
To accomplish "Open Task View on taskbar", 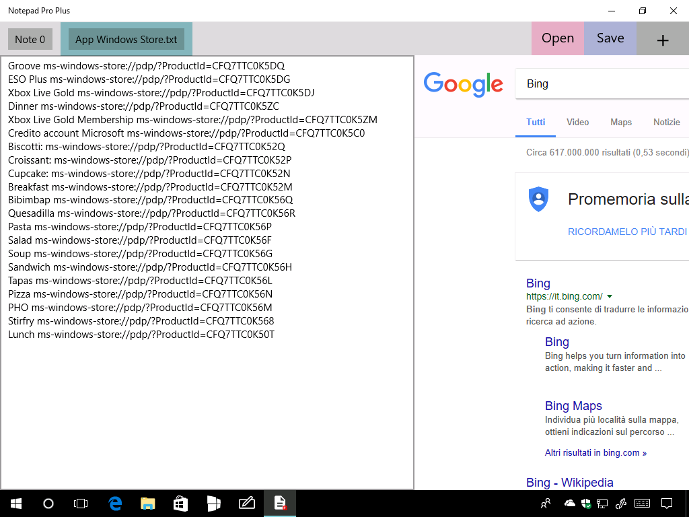I will pyautogui.click(x=81, y=504).
